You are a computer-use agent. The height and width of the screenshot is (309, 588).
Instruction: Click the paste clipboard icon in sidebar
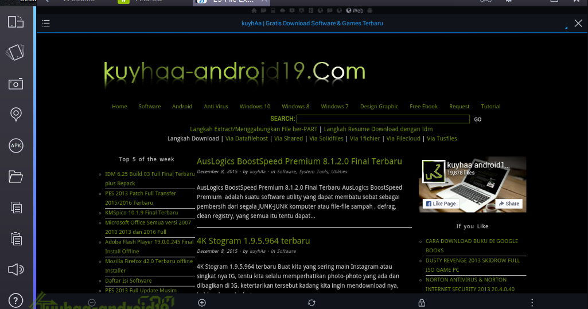16,238
